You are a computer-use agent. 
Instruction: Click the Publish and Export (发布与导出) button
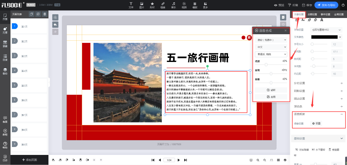click(x=326, y=5)
